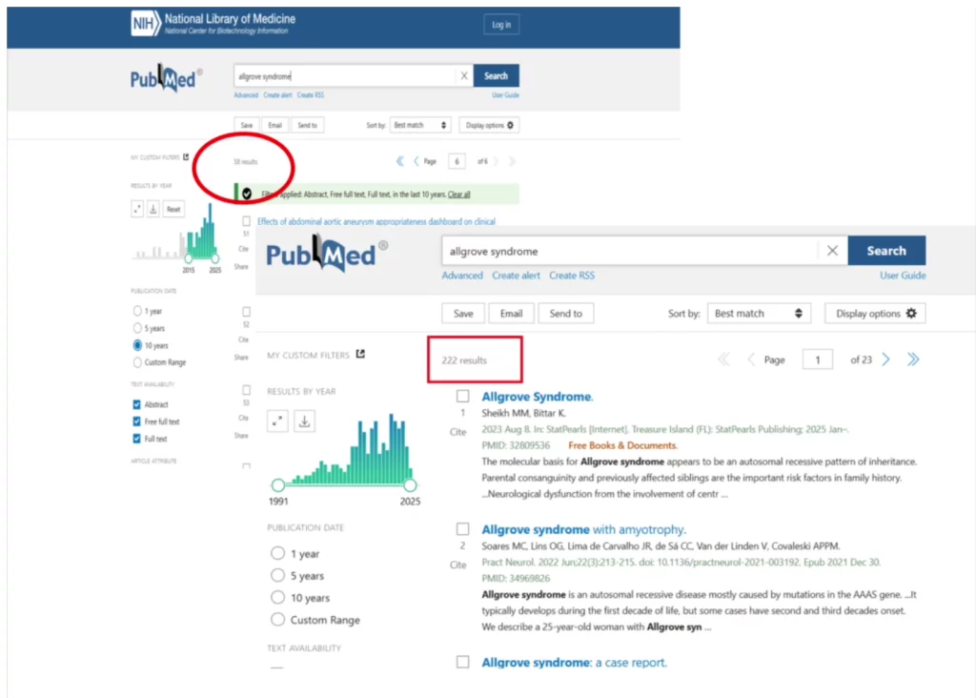Click the clear X icon in large search box
This screenshot has height=698, width=976.
[x=832, y=251]
